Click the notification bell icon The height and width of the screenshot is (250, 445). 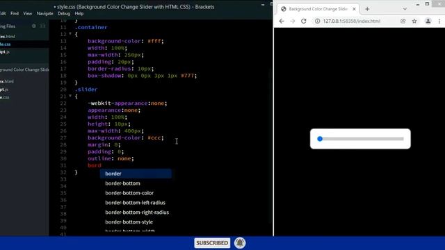[x=240, y=243]
